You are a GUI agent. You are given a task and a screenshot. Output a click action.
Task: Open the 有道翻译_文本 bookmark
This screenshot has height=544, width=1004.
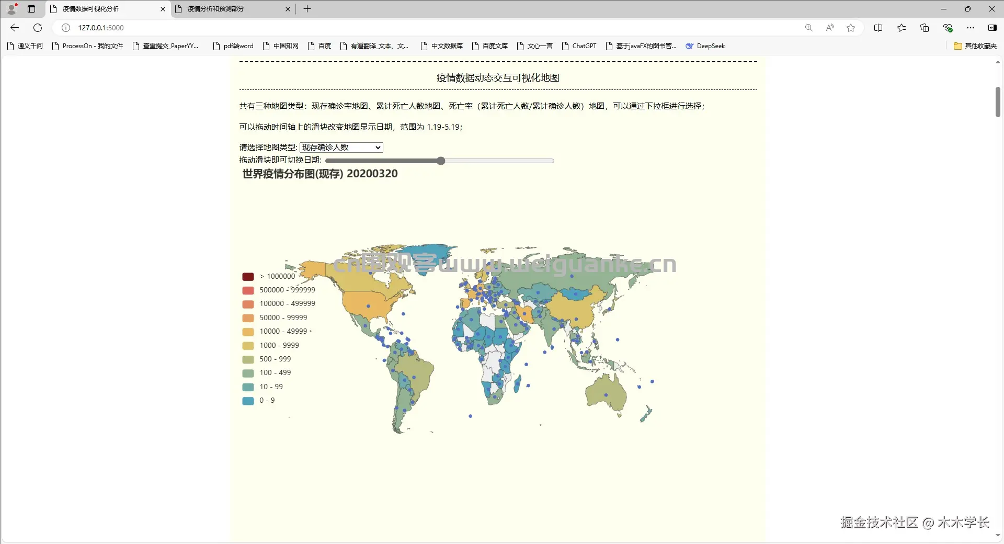[374, 46]
